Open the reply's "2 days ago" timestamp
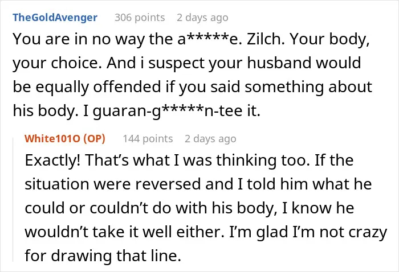The height and width of the screenshot is (272, 399). (210, 139)
